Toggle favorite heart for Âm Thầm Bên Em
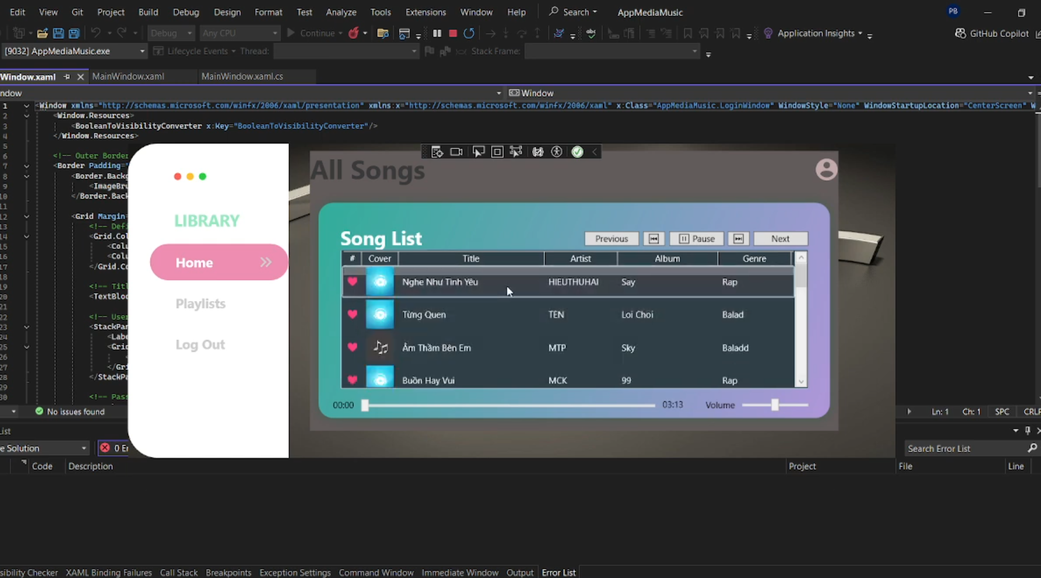Image resolution: width=1041 pixels, height=578 pixels. (352, 347)
